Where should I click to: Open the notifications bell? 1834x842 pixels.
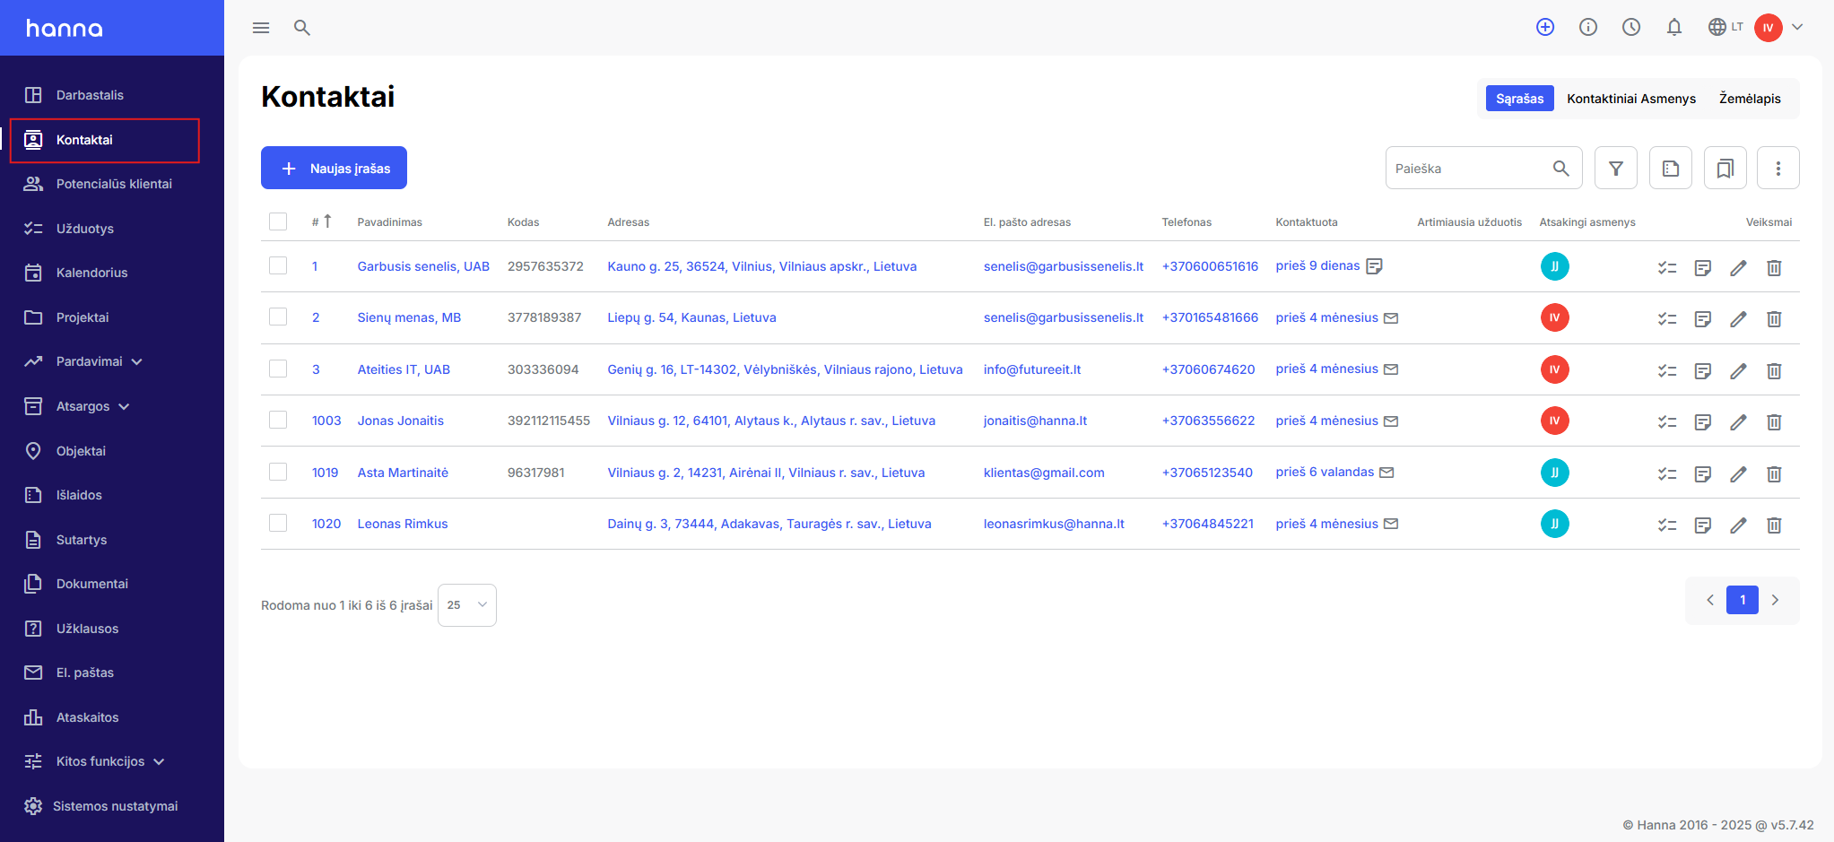1674,27
